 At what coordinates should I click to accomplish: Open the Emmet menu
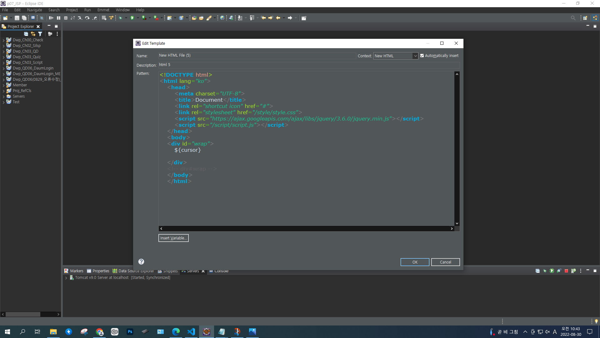(103, 10)
